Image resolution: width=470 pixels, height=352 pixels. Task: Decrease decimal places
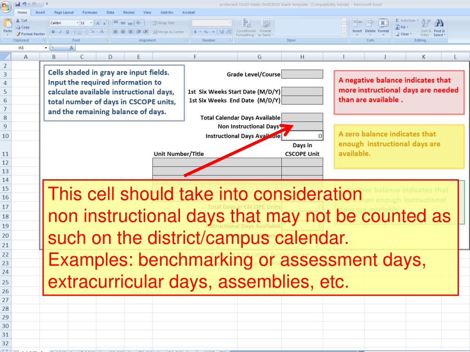[x=229, y=32]
